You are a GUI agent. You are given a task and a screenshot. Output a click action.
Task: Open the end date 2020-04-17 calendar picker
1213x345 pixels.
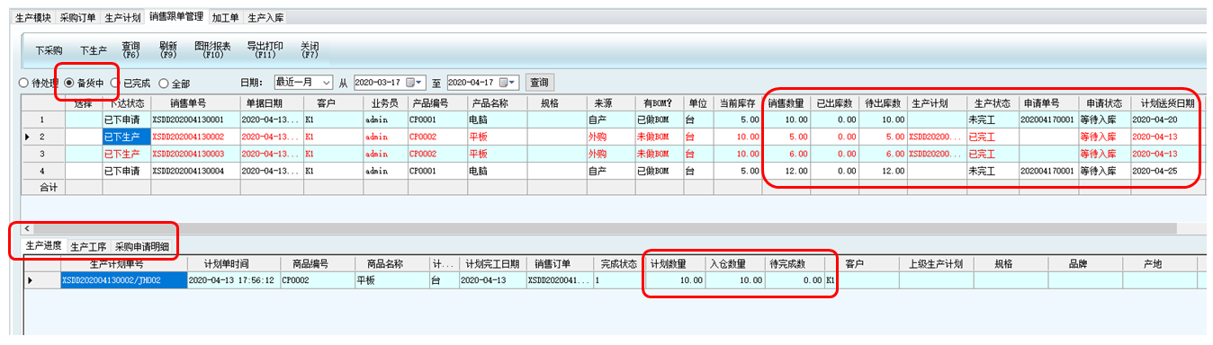(x=507, y=82)
